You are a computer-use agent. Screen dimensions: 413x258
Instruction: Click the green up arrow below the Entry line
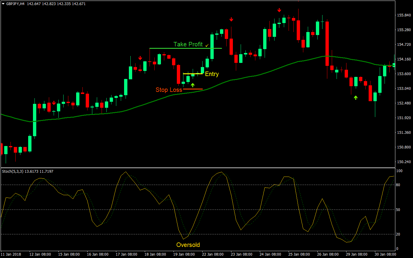coord(193,85)
